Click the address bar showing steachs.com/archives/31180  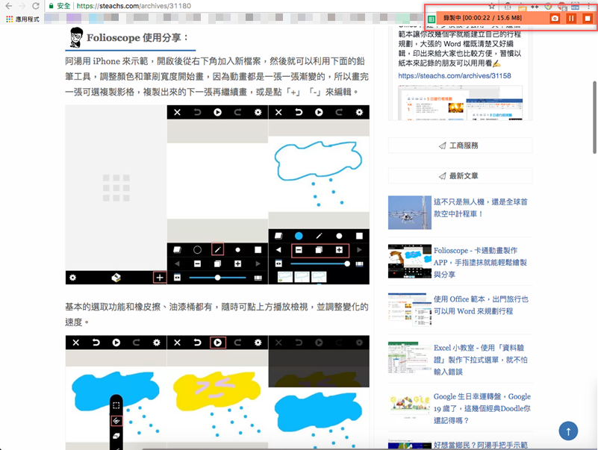(267, 6)
